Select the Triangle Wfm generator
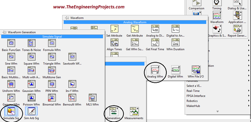The image size is (251, 122). coord(52,57)
